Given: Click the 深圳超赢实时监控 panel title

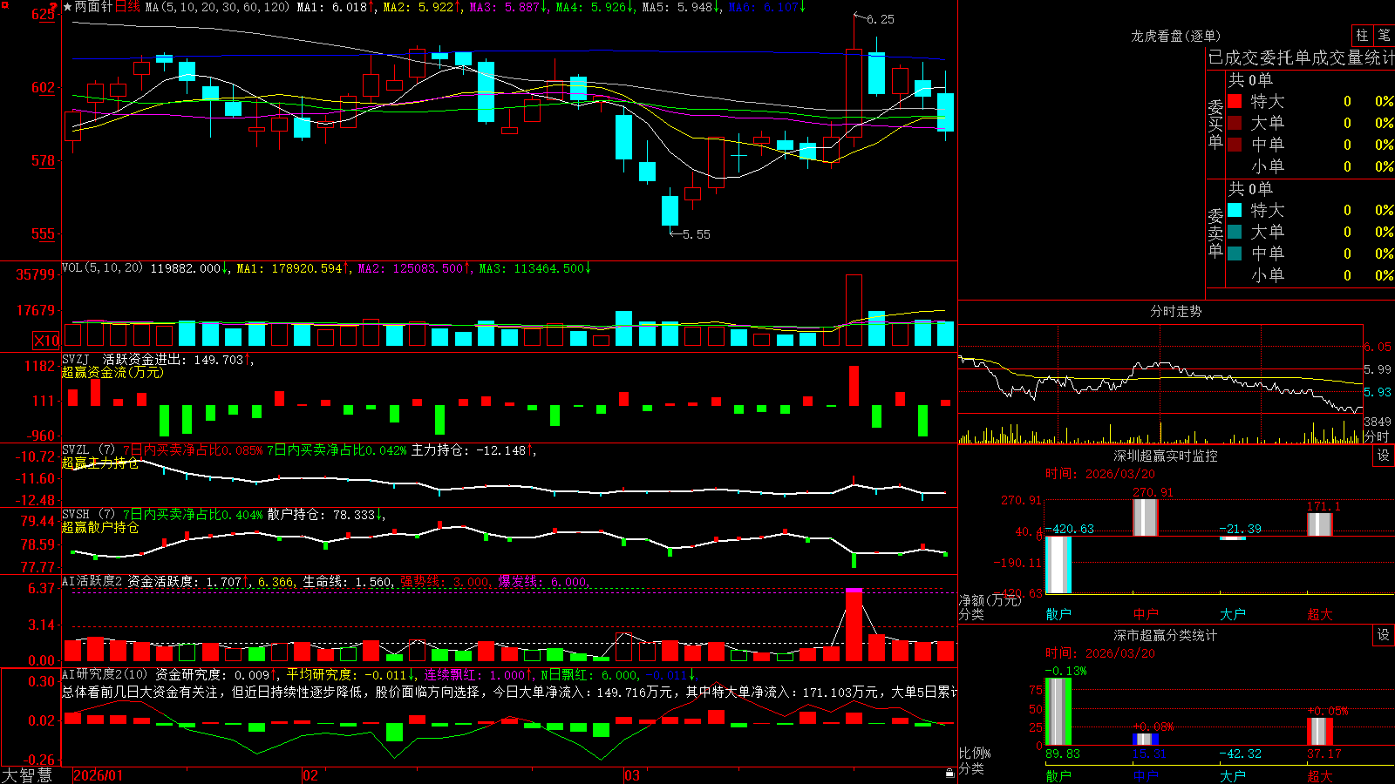Looking at the screenshot, I should pyautogui.click(x=1165, y=456).
